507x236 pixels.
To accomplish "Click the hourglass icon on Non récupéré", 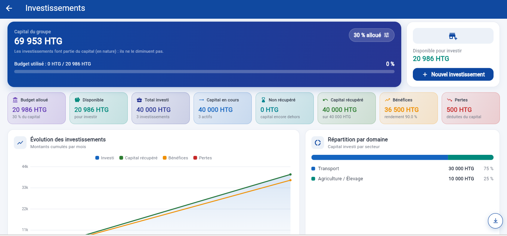I will (x=263, y=100).
